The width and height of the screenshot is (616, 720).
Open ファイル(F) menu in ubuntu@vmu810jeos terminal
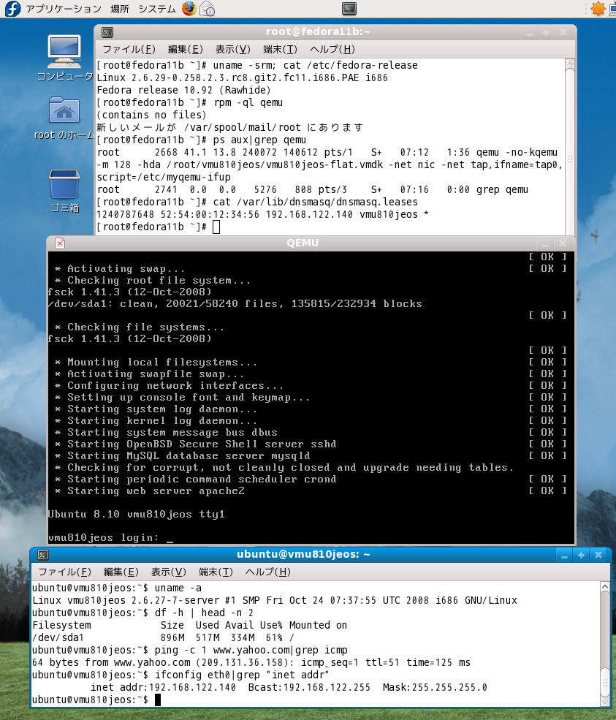[64, 572]
